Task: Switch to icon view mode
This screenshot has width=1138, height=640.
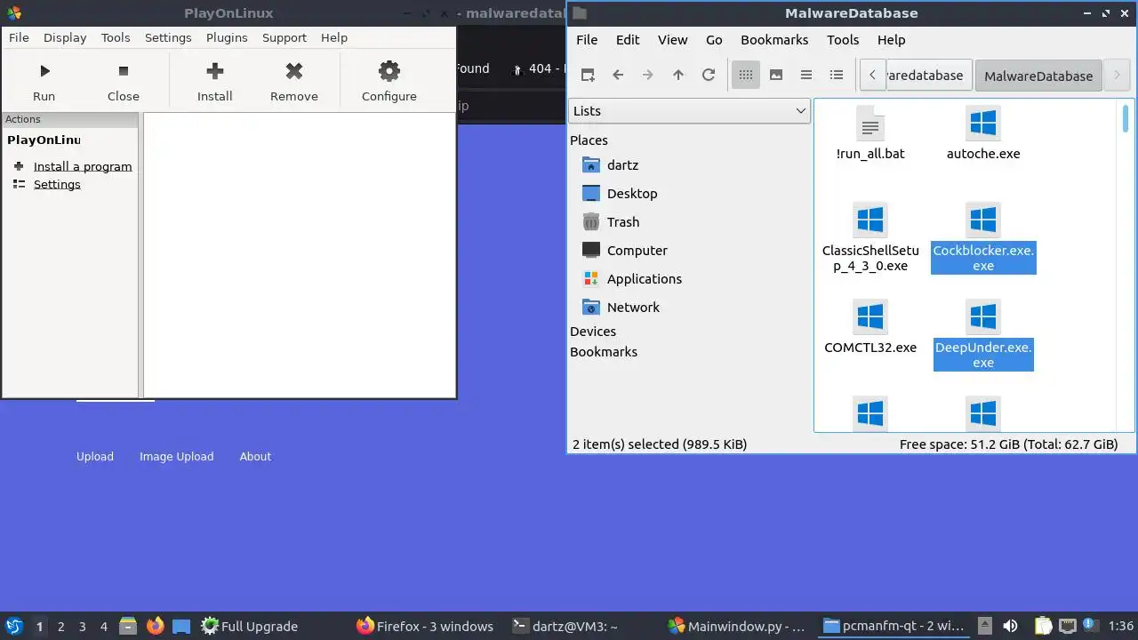Action: (x=746, y=75)
